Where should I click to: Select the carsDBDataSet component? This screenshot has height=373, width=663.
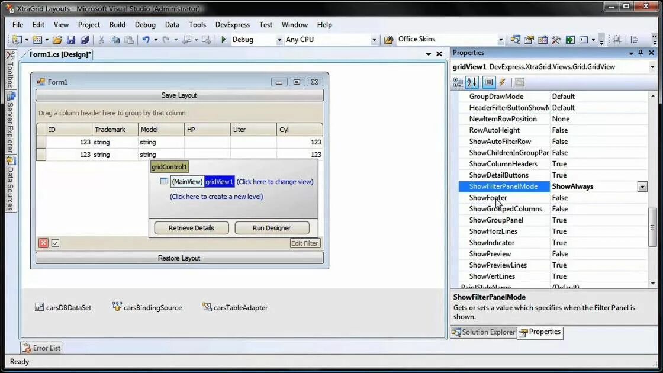tap(63, 307)
